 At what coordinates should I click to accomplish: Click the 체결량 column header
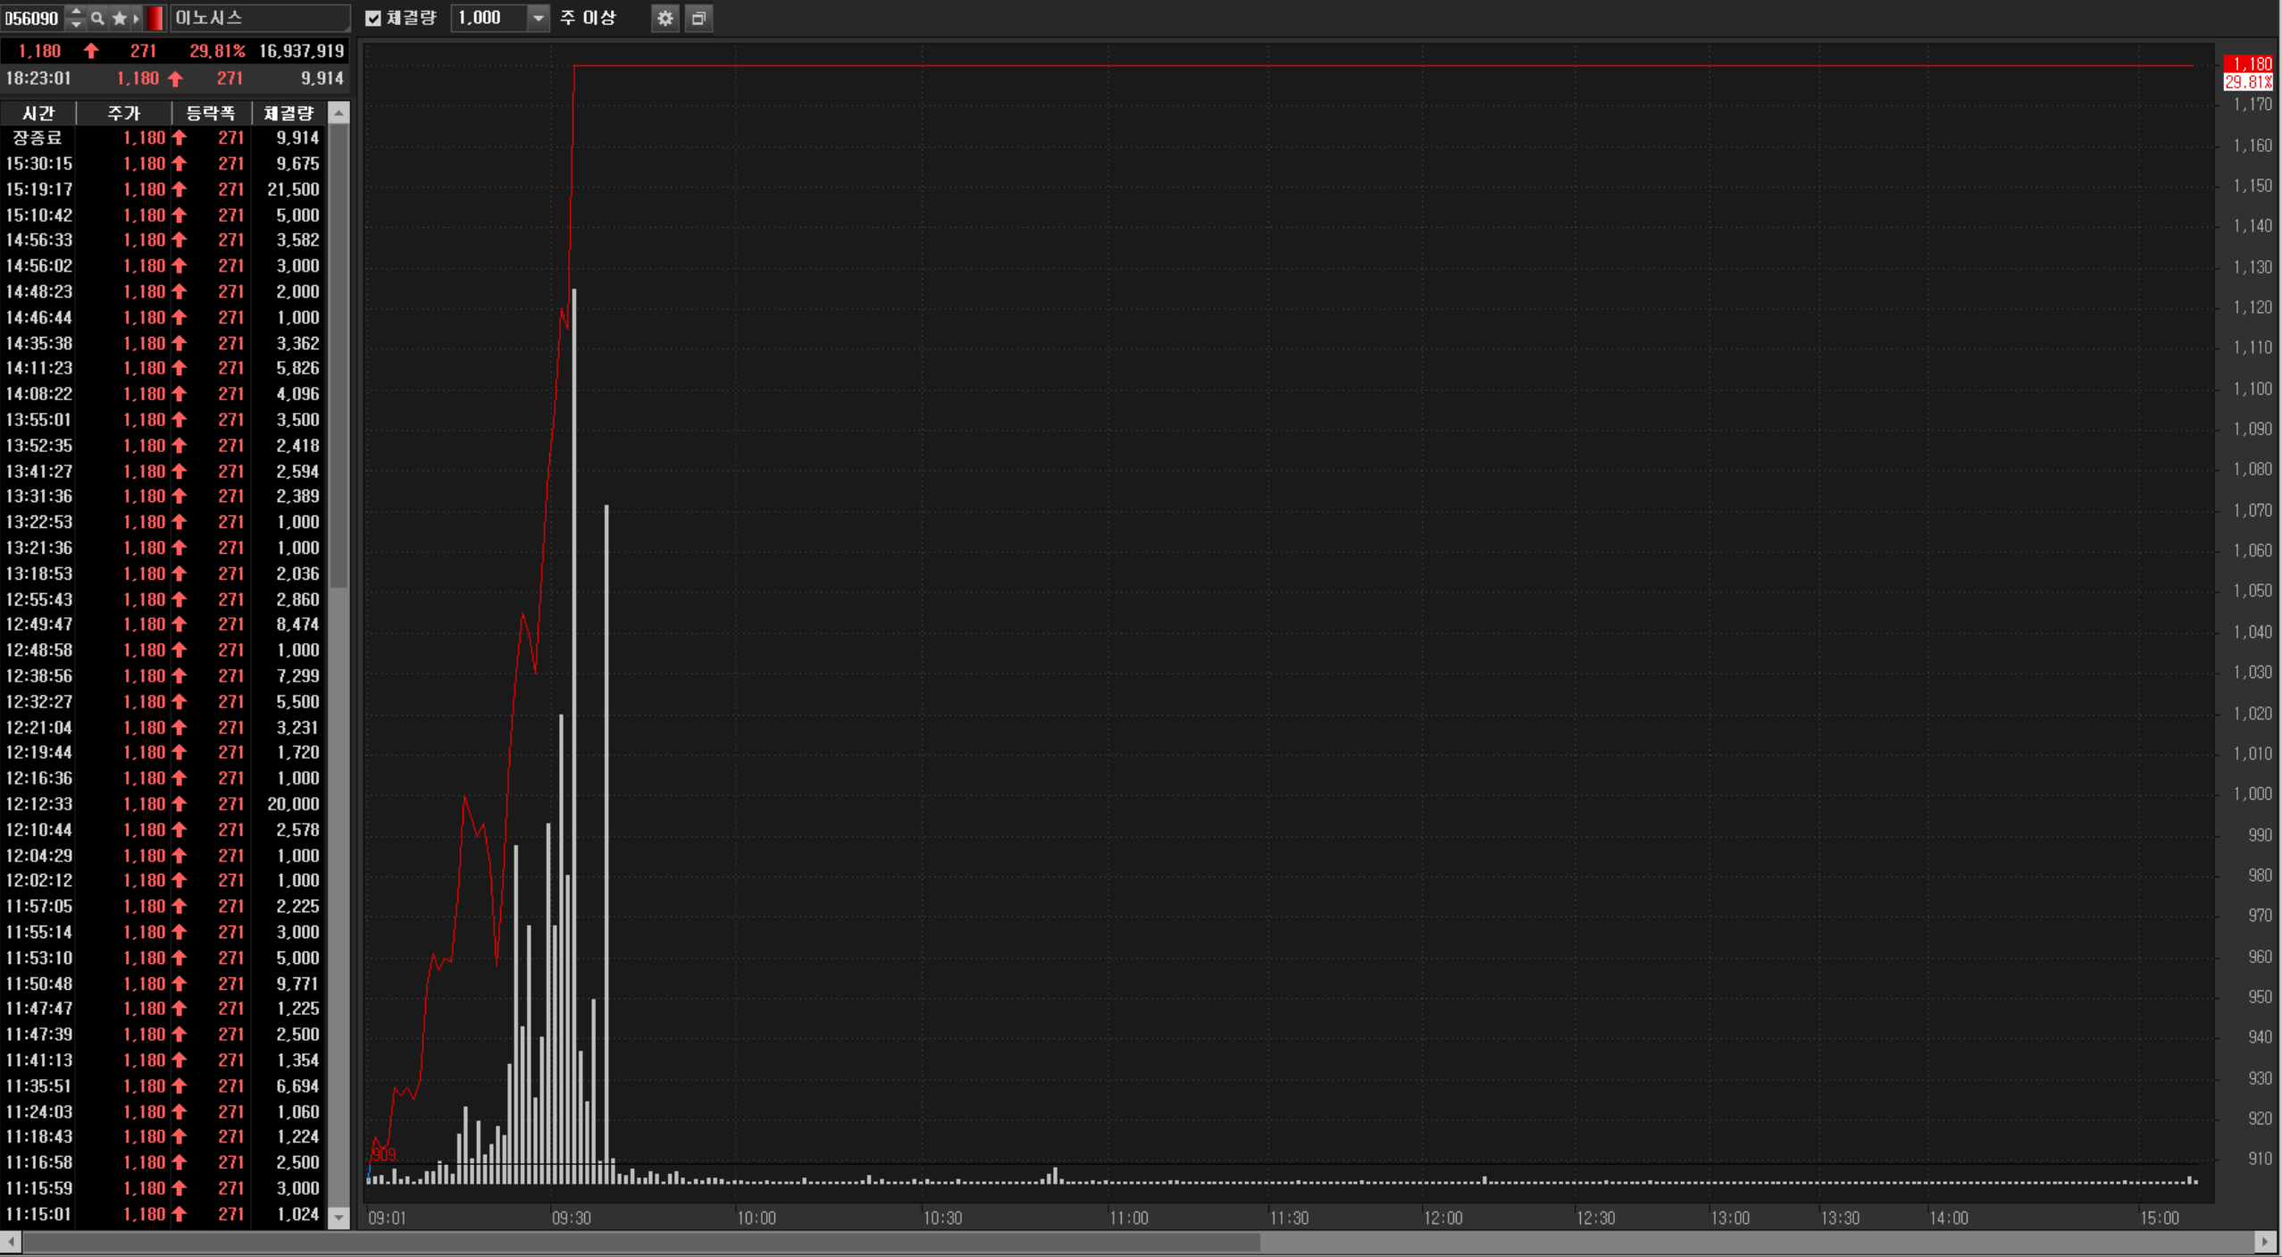288,113
